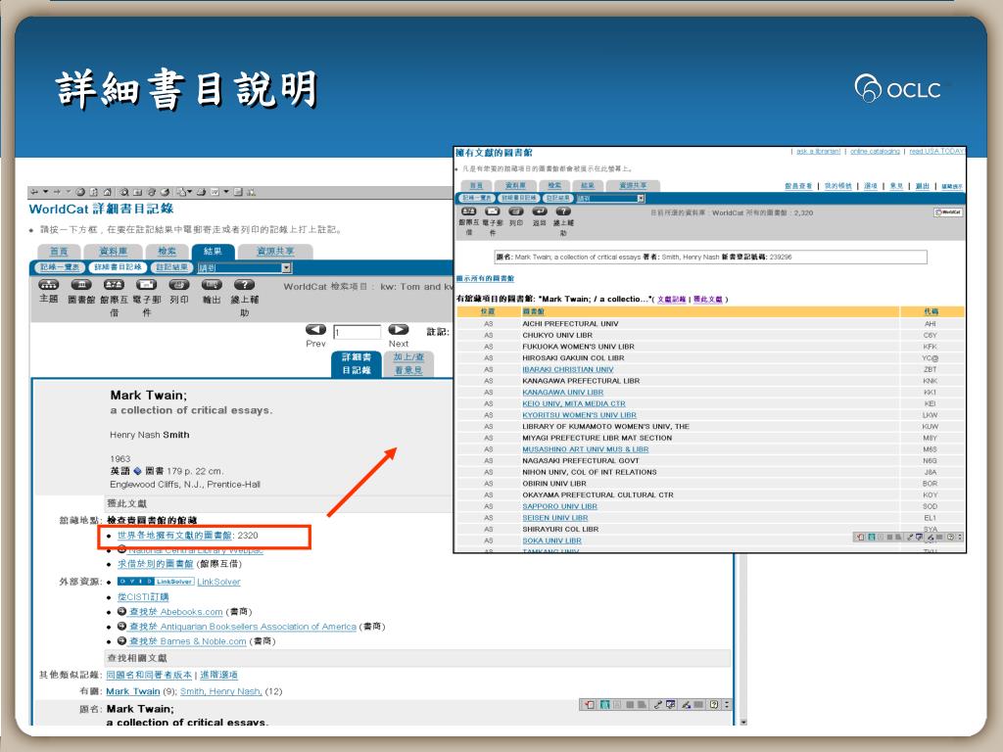Select 結果 tab in detailed record page

pos(213,252)
